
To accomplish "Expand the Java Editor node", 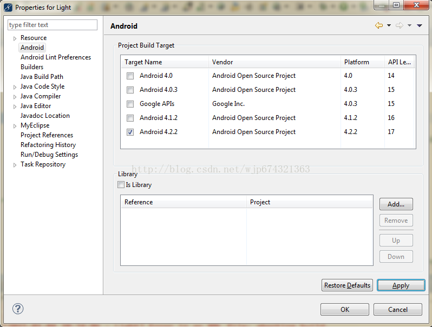I will (15, 106).
